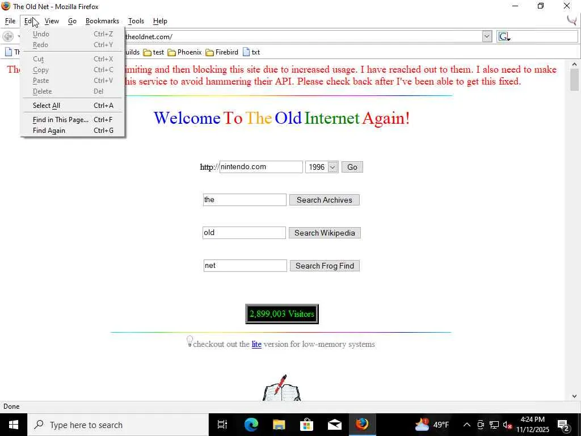Click the Firefox logo in title bar
Viewport: 581px width, 436px height.
[x=6, y=6]
